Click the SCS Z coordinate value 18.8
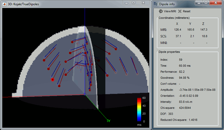Image resolution: width=224 pixels, height=130 pixels. [205, 36]
